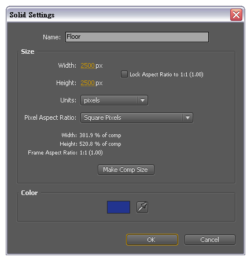Click the Cancel button
The height and width of the screenshot is (261, 251).
click(210, 240)
